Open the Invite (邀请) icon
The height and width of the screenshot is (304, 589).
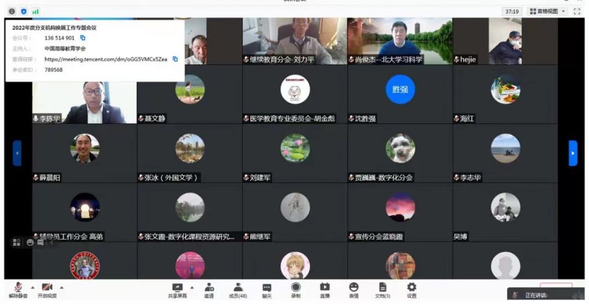pyautogui.click(x=209, y=288)
